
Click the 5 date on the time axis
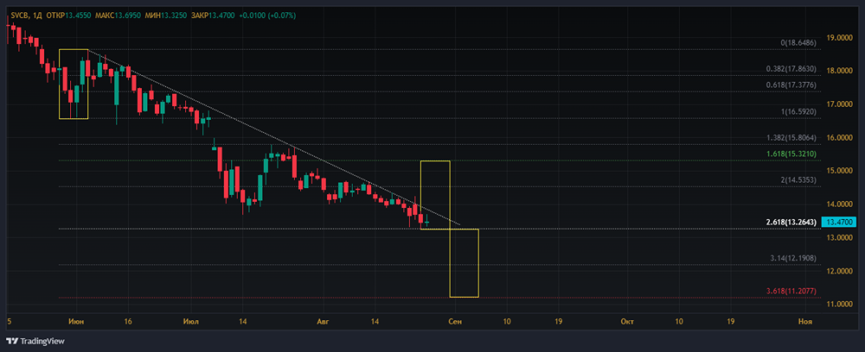tap(10, 321)
